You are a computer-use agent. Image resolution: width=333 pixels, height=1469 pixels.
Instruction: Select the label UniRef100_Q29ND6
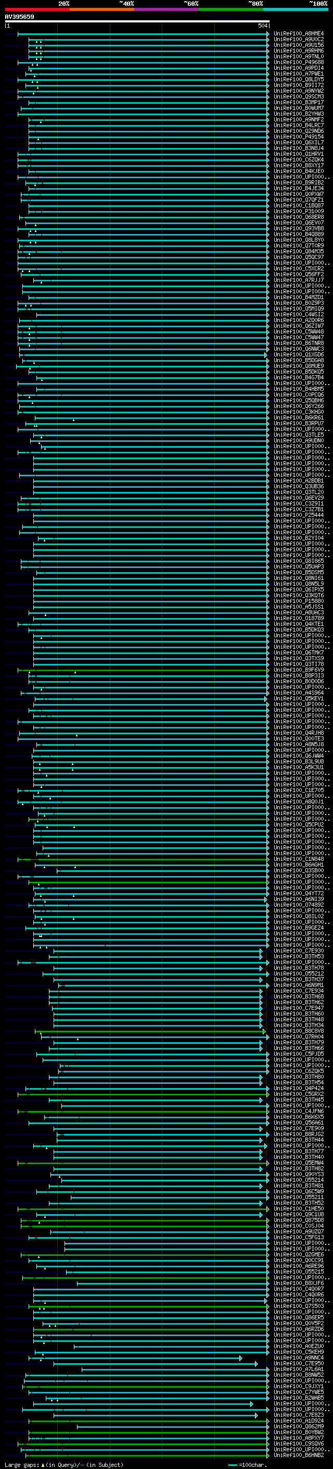tap(299, 131)
